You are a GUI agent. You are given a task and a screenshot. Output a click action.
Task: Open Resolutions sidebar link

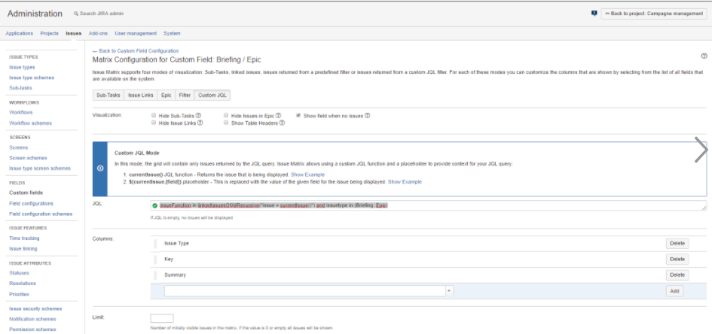(x=23, y=284)
